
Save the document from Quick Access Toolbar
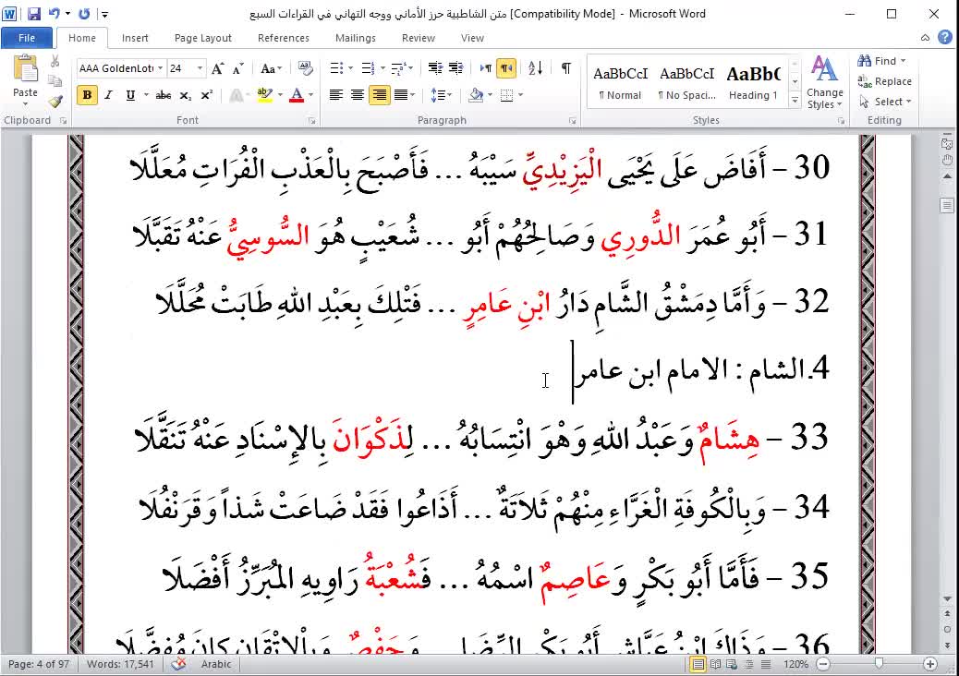click(x=34, y=14)
